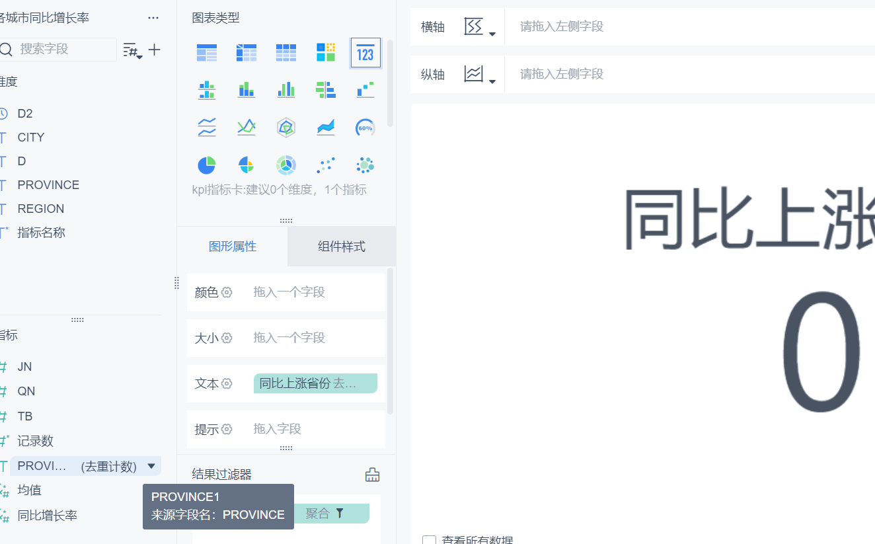Image resolution: width=875 pixels, height=544 pixels.
Task: Pick the radar chart icon
Action: click(286, 127)
